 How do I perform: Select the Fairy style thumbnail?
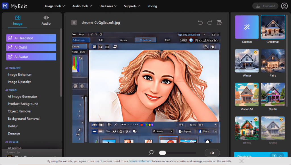pyautogui.click(x=273, y=61)
